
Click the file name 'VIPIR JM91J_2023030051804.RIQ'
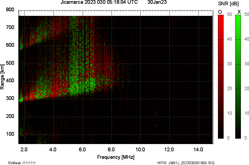coord(186,163)
